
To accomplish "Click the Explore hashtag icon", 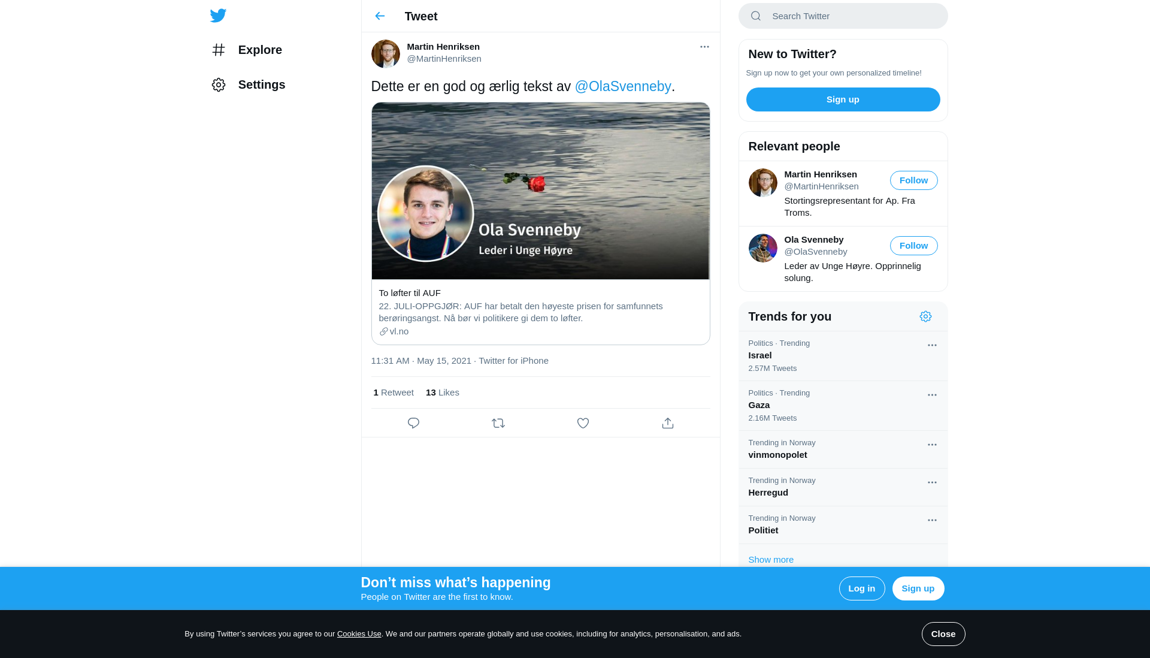I will click(219, 50).
